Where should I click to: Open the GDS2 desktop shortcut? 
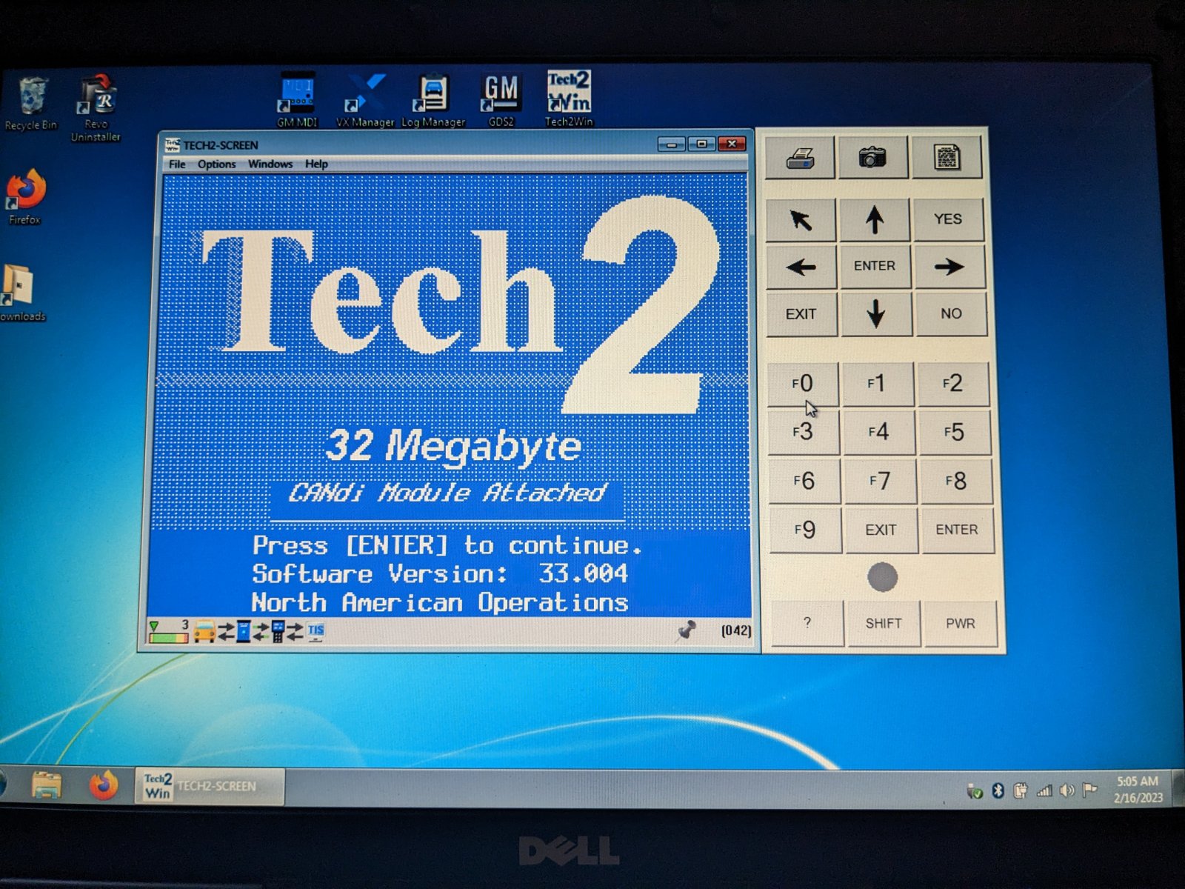click(x=501, y=101)
